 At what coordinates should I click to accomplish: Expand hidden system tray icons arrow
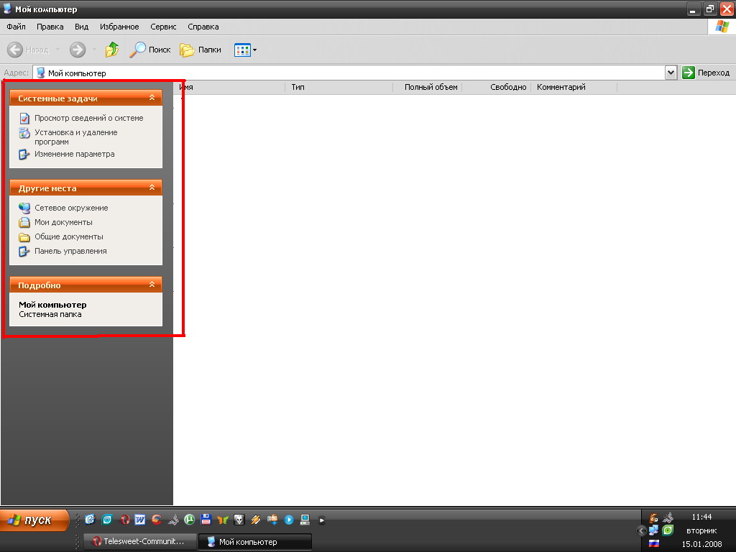click(641, 531)
